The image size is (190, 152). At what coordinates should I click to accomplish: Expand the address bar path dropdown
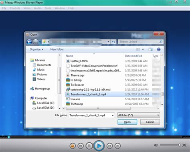[x=108, y=42]
